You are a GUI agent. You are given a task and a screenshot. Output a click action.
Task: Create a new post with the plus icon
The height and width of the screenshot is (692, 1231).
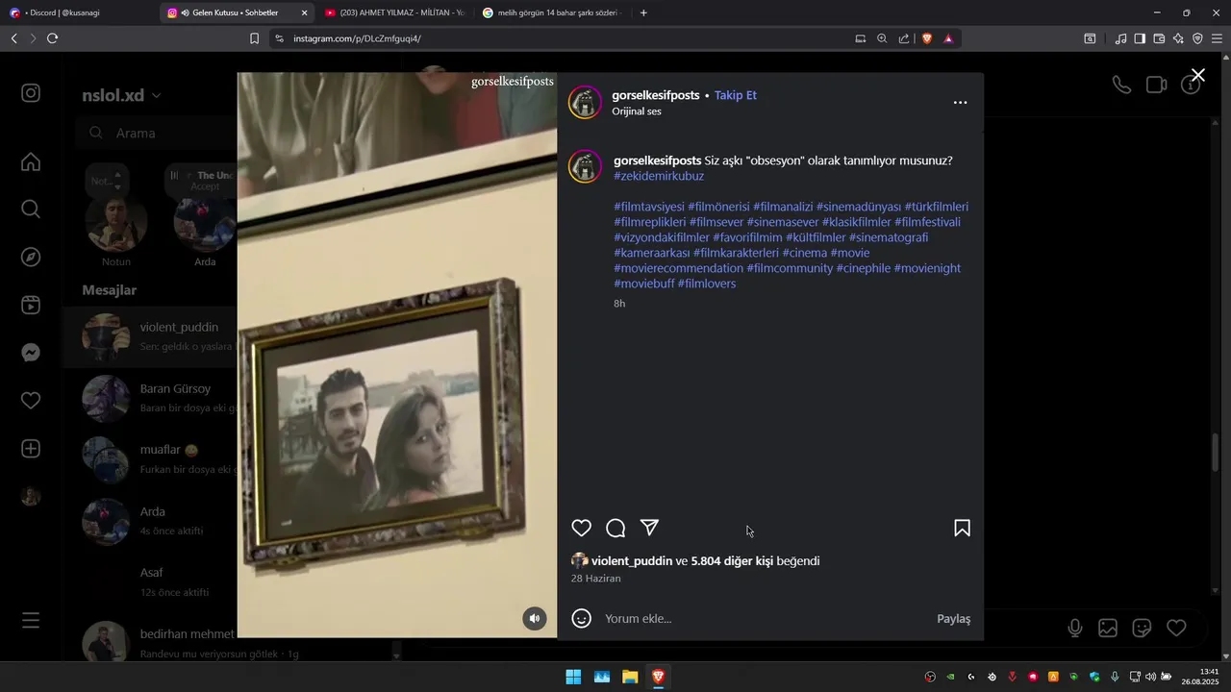31,449
